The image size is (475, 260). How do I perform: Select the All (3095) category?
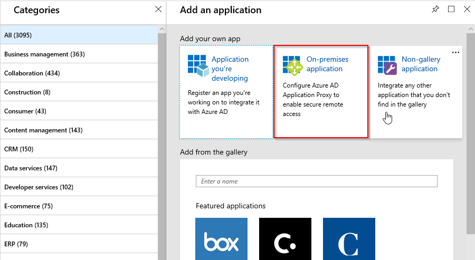[79, 35]
